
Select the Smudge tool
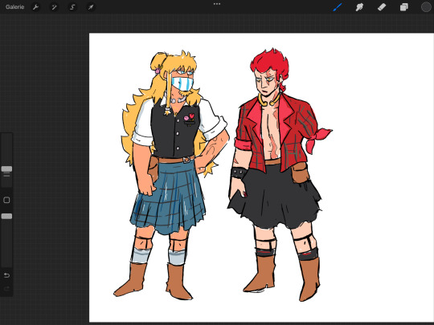pos(359,7)
